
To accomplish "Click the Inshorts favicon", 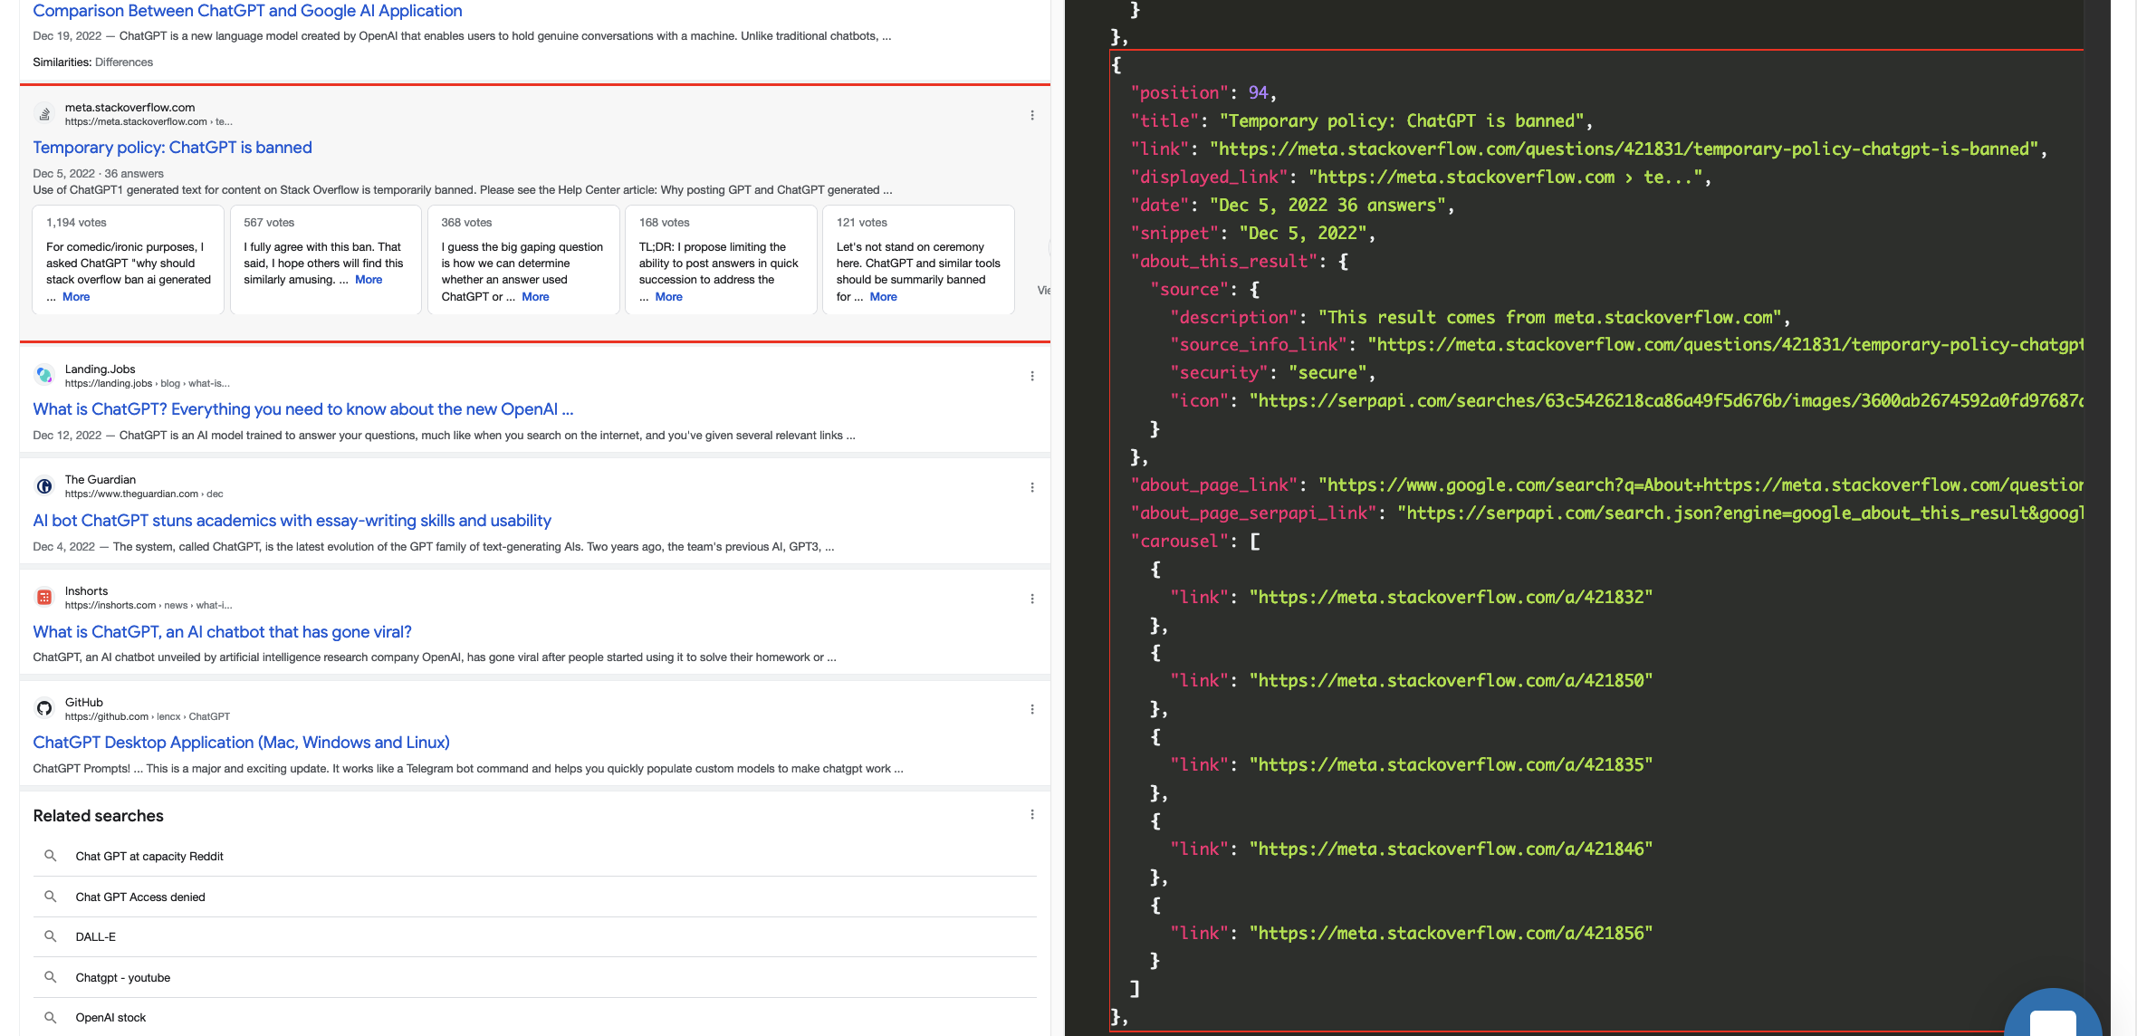I will pos(44,598).
